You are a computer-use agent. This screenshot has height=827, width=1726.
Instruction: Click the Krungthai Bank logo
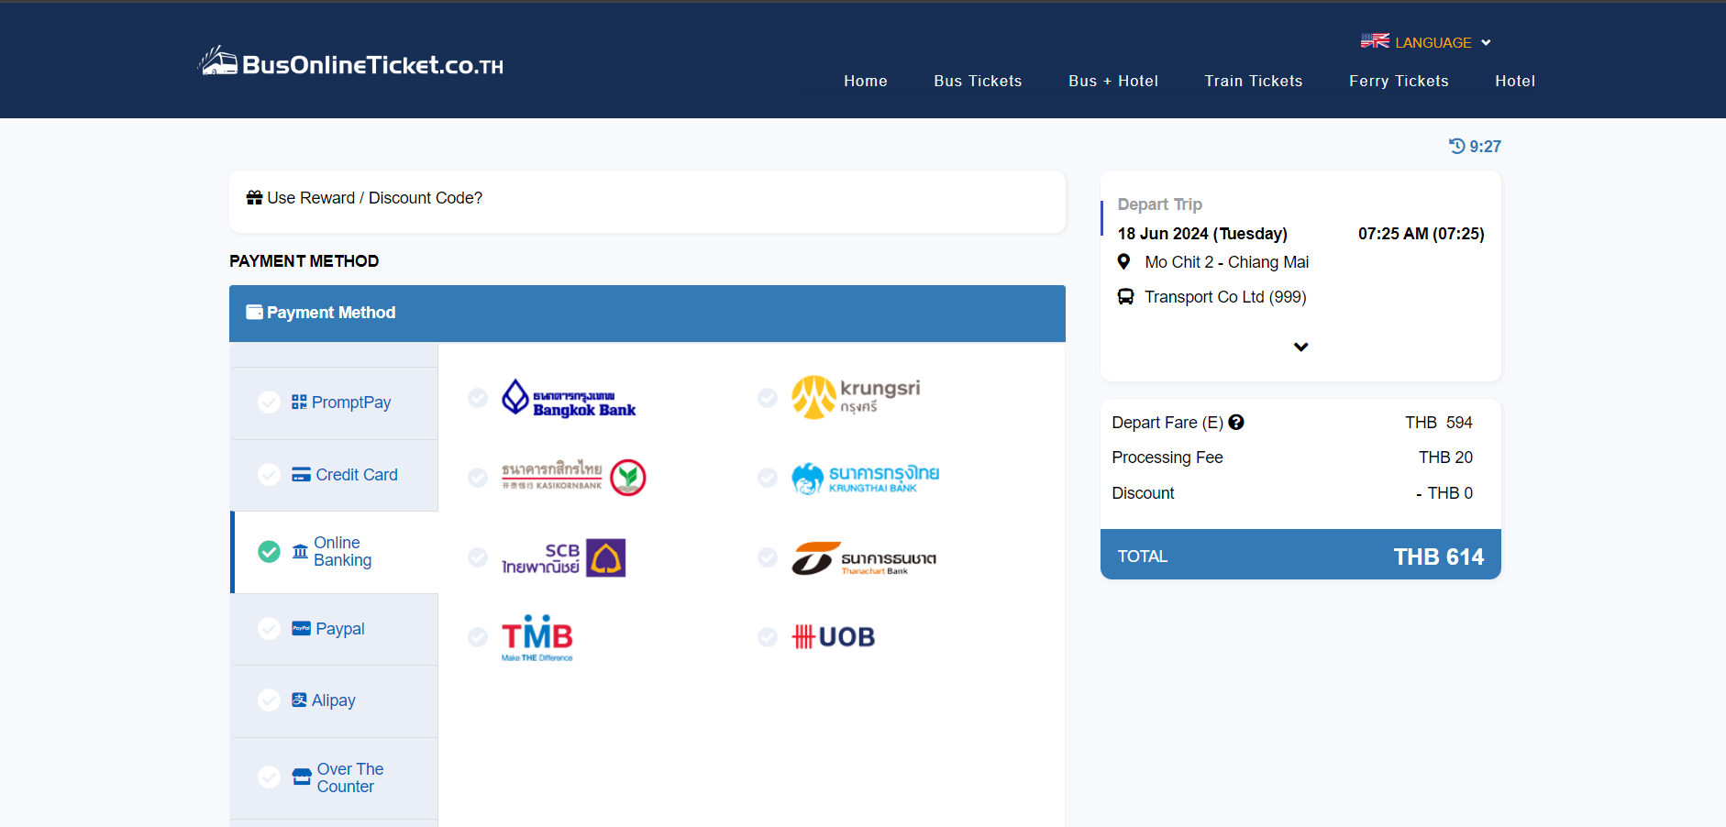coord(866,478)
